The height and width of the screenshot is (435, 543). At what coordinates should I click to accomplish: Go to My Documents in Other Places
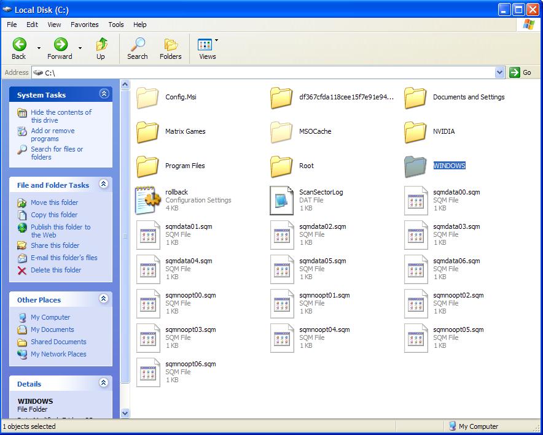[x=52, y=329]
